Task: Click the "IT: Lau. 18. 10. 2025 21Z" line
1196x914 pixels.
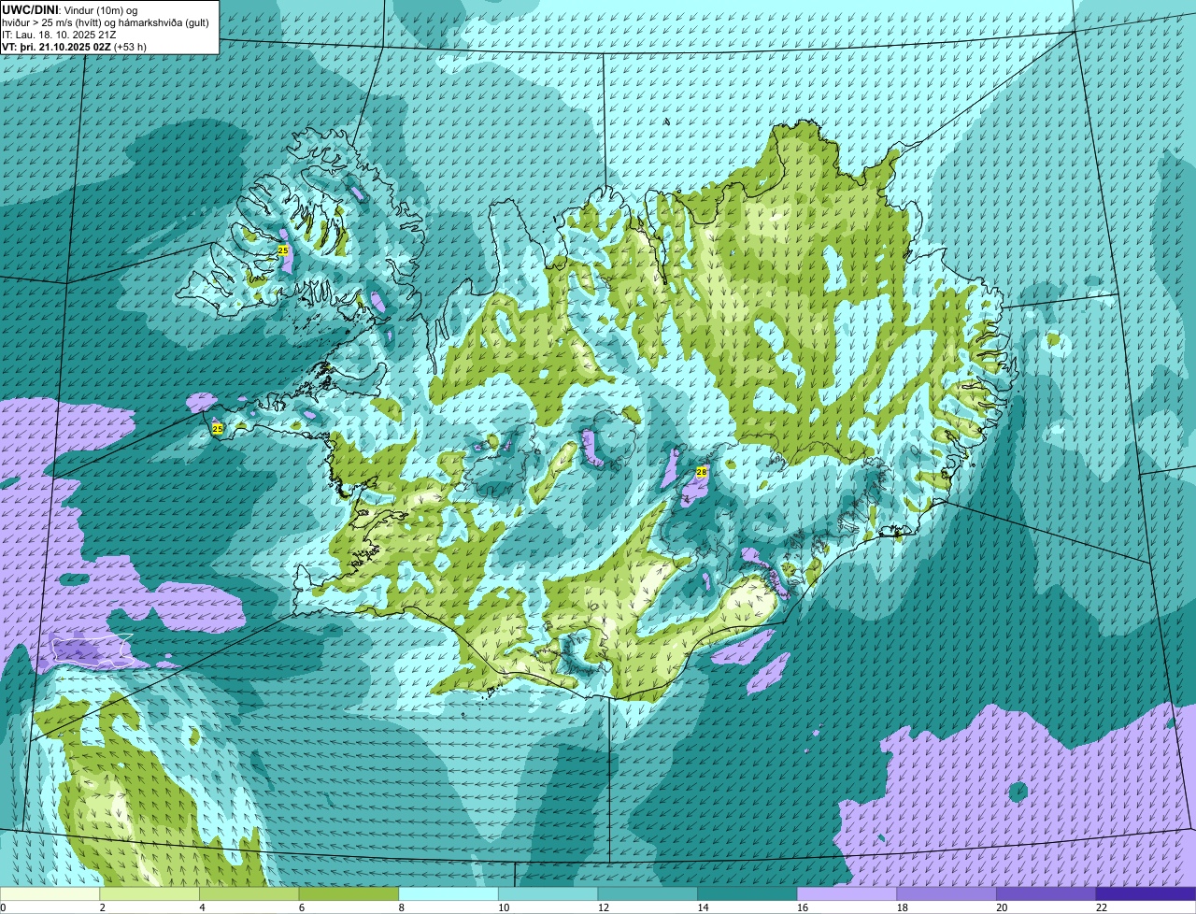Action: click(x=59, y=35)
